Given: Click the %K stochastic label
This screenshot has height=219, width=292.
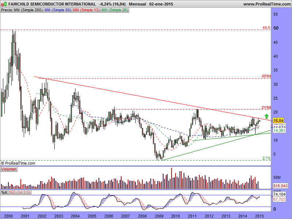Looking at the screenshot, I should click(x=4, y=192).
